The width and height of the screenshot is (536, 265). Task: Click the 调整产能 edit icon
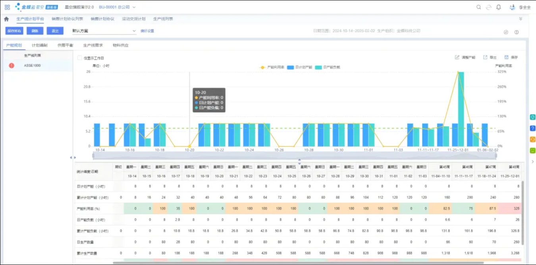click(x=457, y=57)
